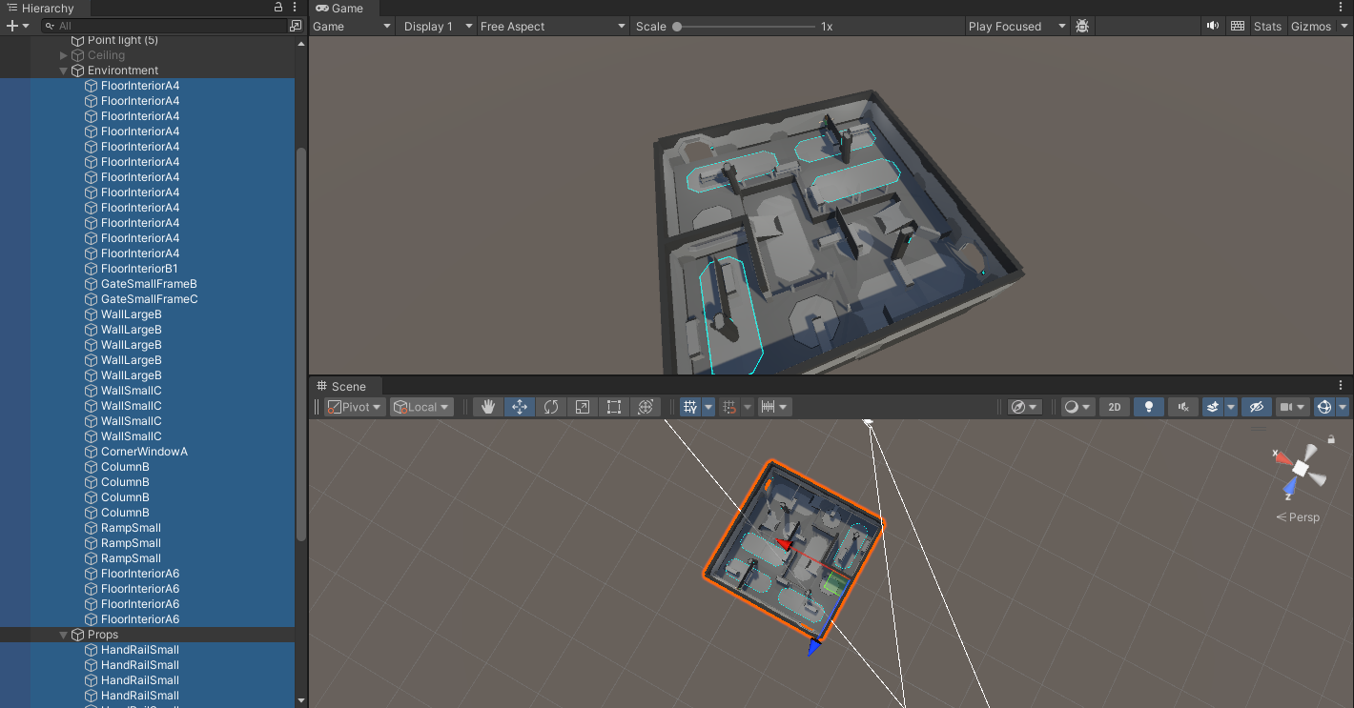The height and width of the screenshot is (708, 1354).
Task: Open the Game view mode dropdown
Action: (x=352, y=27)
